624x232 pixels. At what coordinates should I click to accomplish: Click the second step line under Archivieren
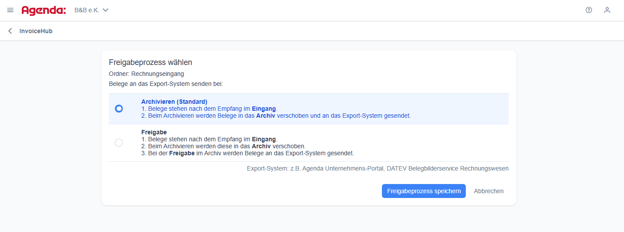(276, 116)
